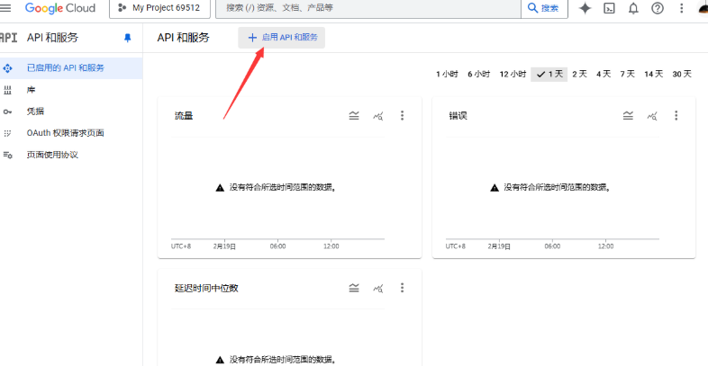Open the notifications bell
The height and width of the screenshot is (366, 708).
(633, 8)
